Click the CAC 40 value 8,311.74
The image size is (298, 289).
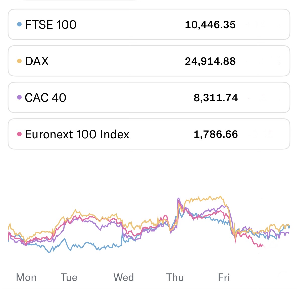(216, 98)
